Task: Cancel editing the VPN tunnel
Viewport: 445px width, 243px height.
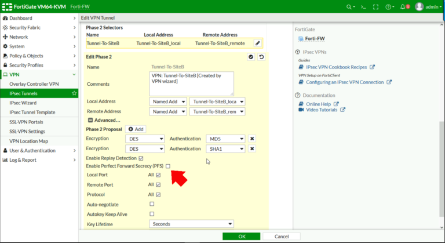Action: [x=282, y=237]
